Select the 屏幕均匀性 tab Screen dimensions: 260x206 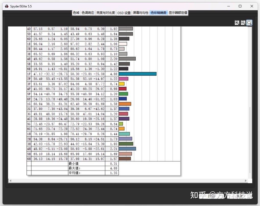point(141,13)
